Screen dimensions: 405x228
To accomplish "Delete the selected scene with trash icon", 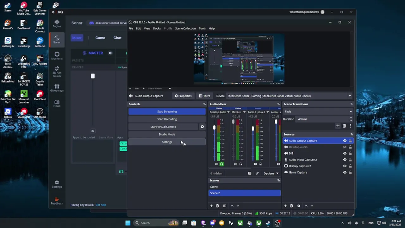I will pyautogui.click(x=217, y=206).
